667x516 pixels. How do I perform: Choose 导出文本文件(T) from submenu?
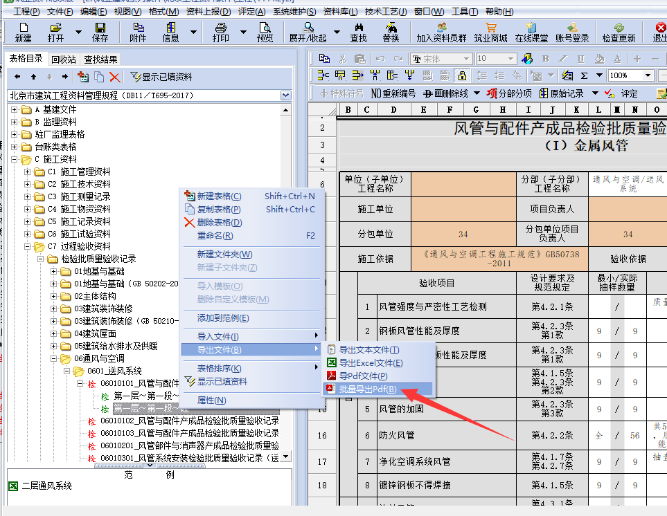pyautogui.click(x=378, y=350)
